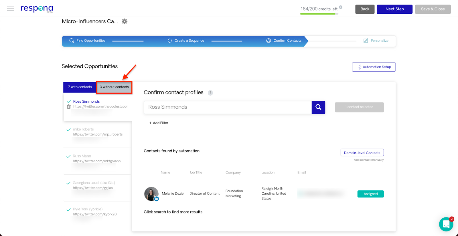The width and height of the screenshot is (458, 236).
Task: Click the credits info icon
Action: tap(341, 7)
